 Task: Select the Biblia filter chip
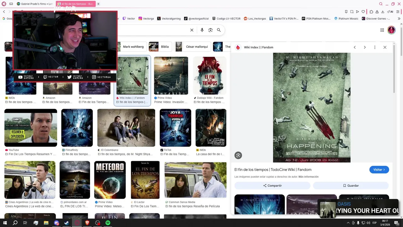point(161,47)
